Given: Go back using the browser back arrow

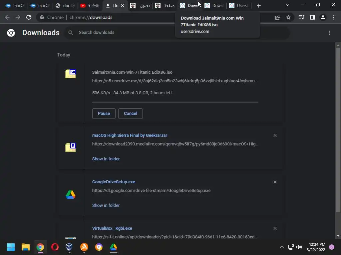Looking at the screenshot, I should (7, 17).
